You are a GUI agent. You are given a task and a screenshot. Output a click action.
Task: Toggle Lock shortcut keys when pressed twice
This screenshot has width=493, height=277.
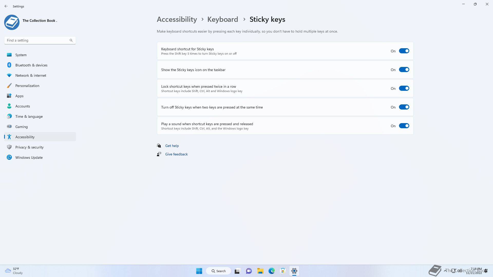[404, 88]
